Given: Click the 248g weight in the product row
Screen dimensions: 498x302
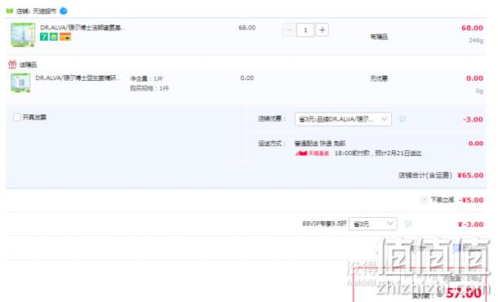Looking at the screenshot, I should pyautogui.click(x=476, y=41).
